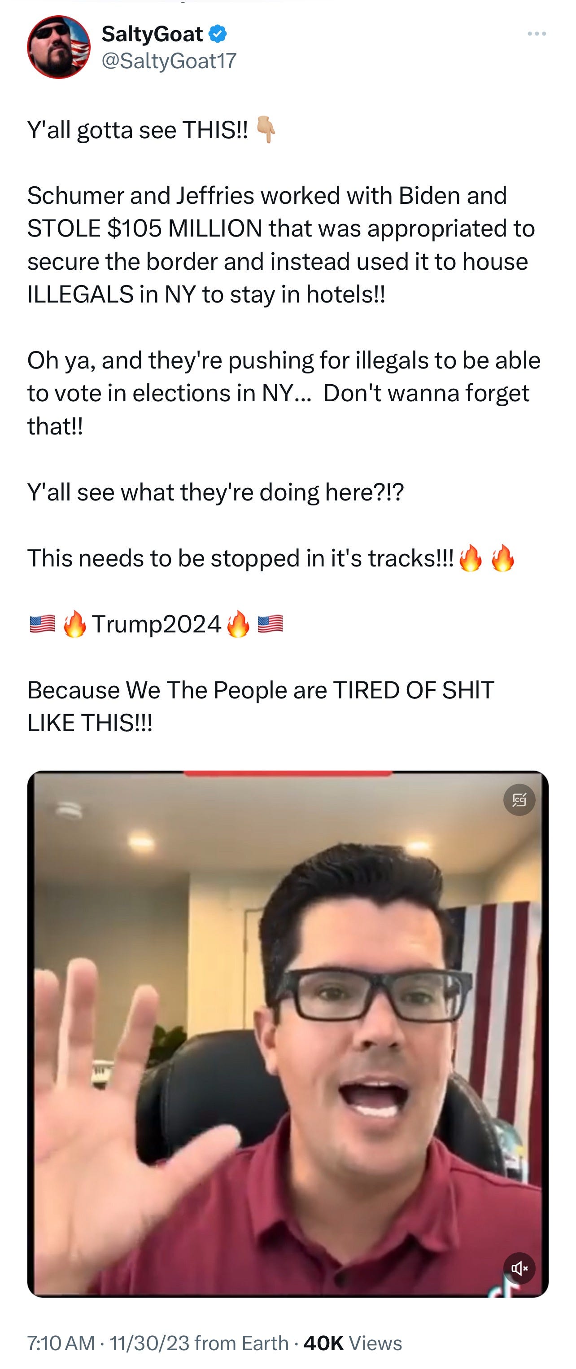Screen dimensions: 576x1369
Task: Click the US flag emoji after Trump2024
Action: coord(270,624)
